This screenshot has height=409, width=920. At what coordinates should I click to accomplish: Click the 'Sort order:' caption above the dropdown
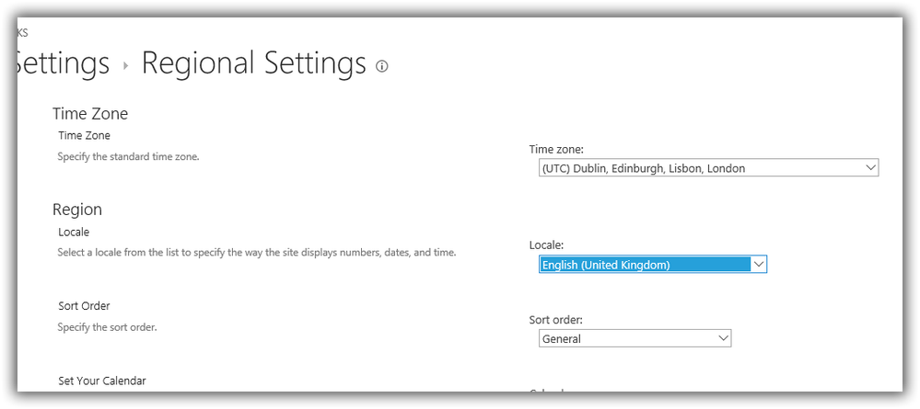pos(555,320)
